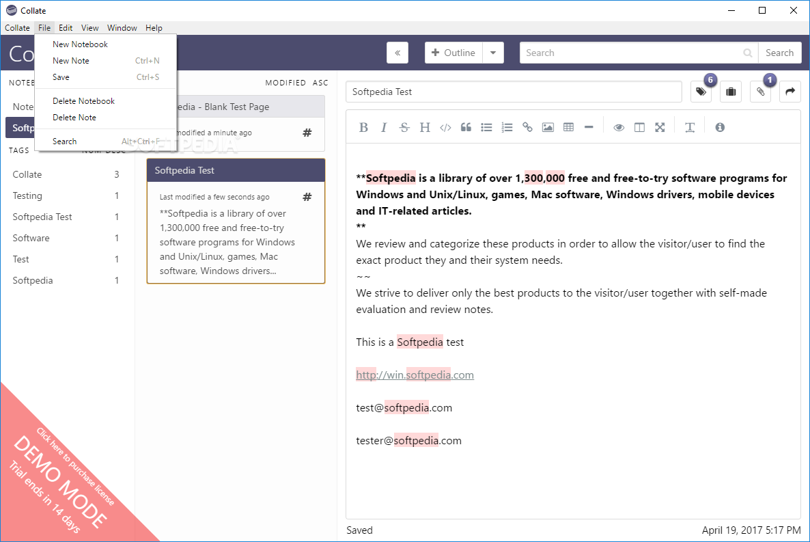
Task: Open the Collate application menu
Action: [x=18, y=28]
